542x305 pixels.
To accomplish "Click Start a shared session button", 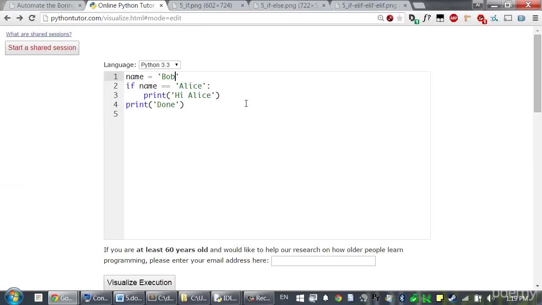I will tap(42, 47).
